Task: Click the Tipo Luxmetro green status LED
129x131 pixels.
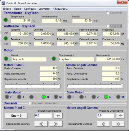Action: [x=54, y=59]
